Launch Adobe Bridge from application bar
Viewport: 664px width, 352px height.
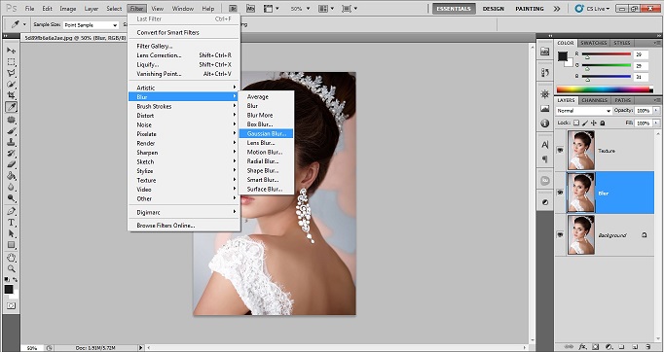click(x=233, y=9)
